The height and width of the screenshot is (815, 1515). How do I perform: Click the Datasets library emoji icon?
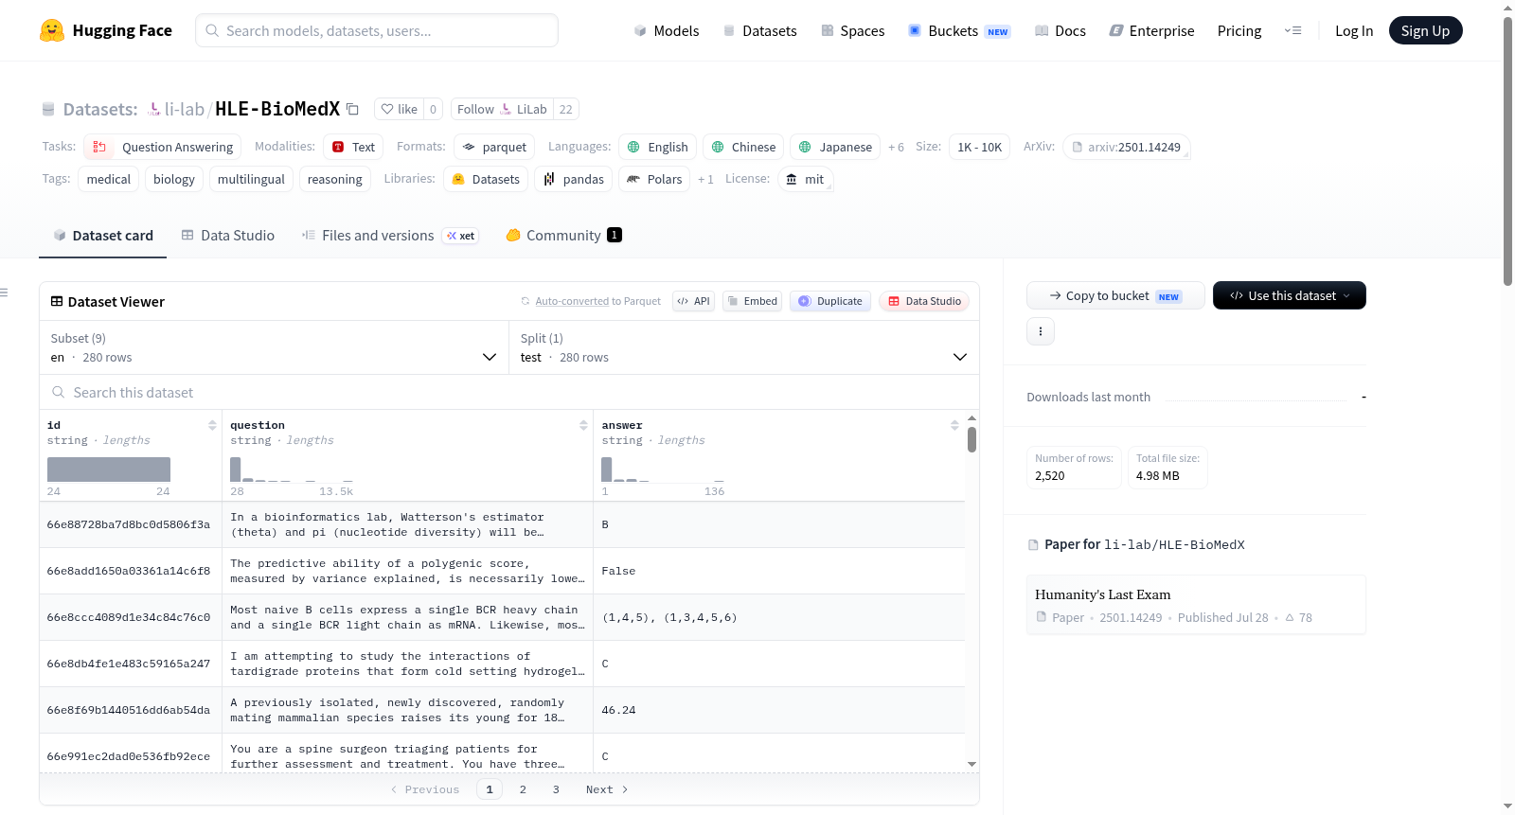pos(458,179)
